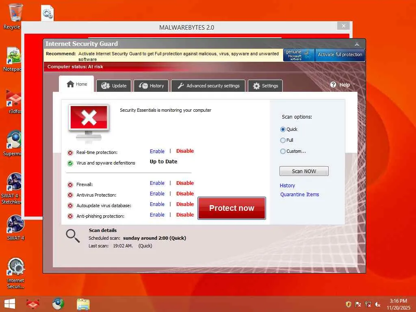This screenshot has height=312, width=416.
Task: Click the magnifier icon by Scan details
Action: point(73,236)
